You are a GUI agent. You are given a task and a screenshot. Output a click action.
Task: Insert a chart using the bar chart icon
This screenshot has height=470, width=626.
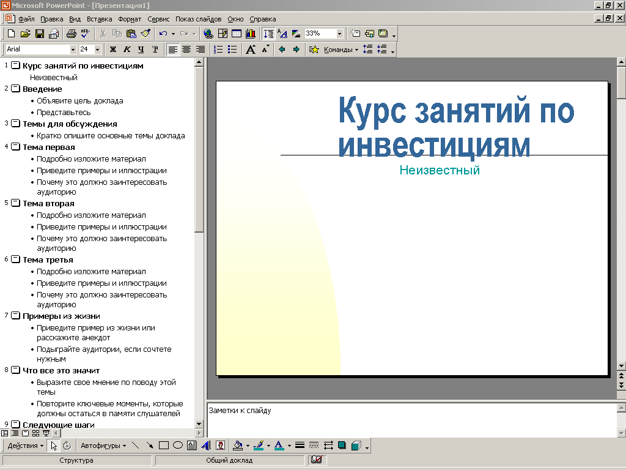(250, 34)
